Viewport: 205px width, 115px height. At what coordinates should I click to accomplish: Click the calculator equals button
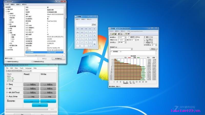coord(94,44)
